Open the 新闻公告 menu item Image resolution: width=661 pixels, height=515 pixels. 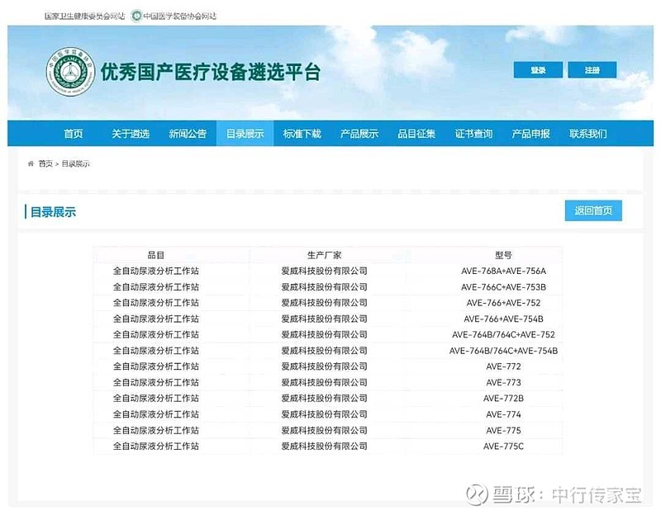188,133
